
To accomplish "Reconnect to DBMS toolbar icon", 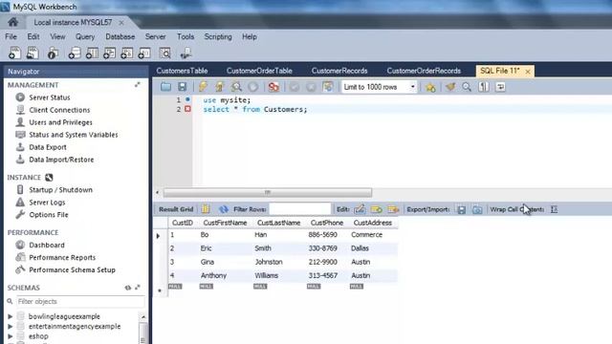I will (186, 54).
